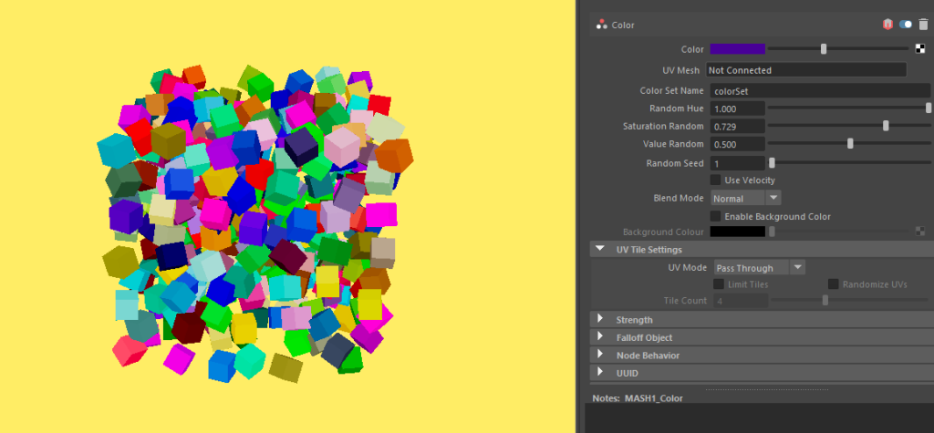Delete the Color node with trash icon
The height and width of the screenshot is (433, 934).
[x=923, y=25]
